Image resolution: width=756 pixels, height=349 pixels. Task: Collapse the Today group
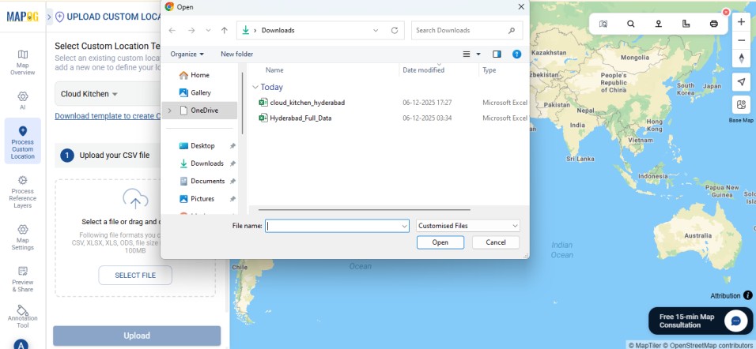255,87
